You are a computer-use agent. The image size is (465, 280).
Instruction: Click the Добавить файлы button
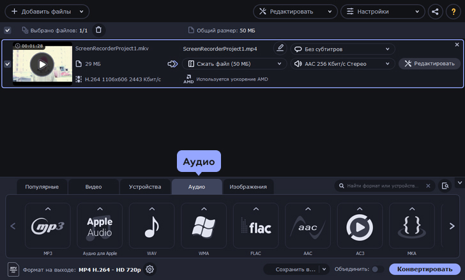[x=47, y=12]
